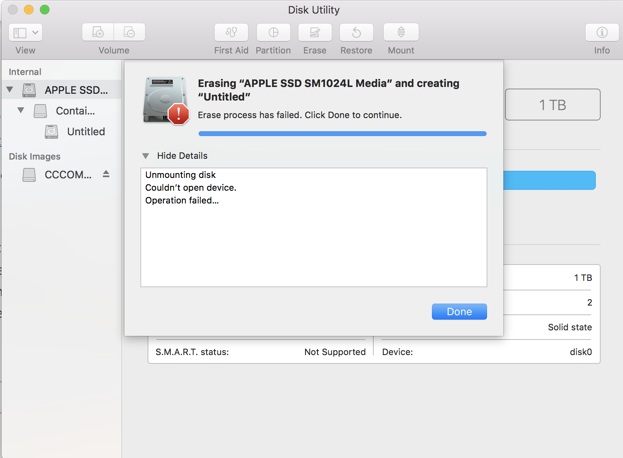Select the Untitled volume icon in sidebar
Image resolution: width=623 pixels, height=458 pixels.
(x=51, y=132)
